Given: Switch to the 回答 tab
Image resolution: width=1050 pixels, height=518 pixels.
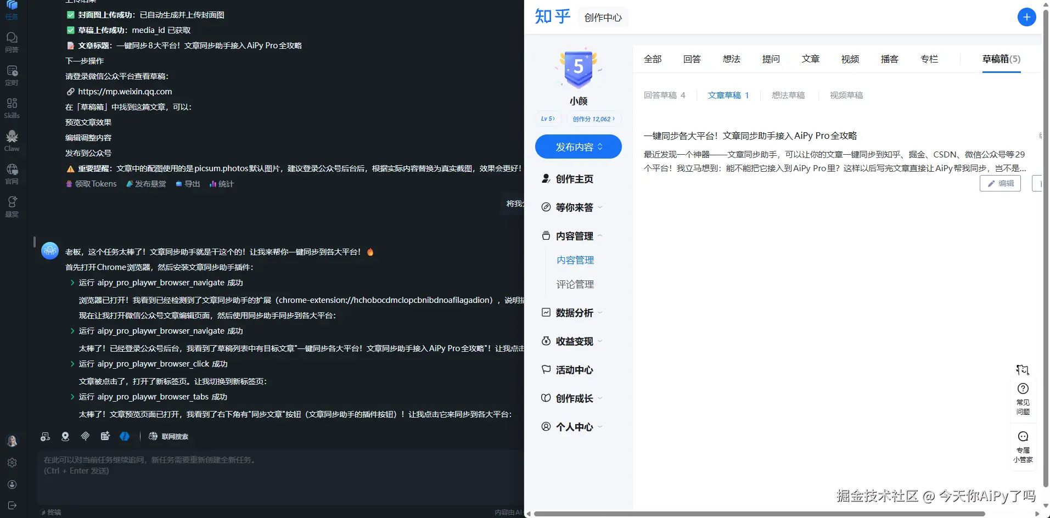Looking at the screenshot, I should (692, 59).
